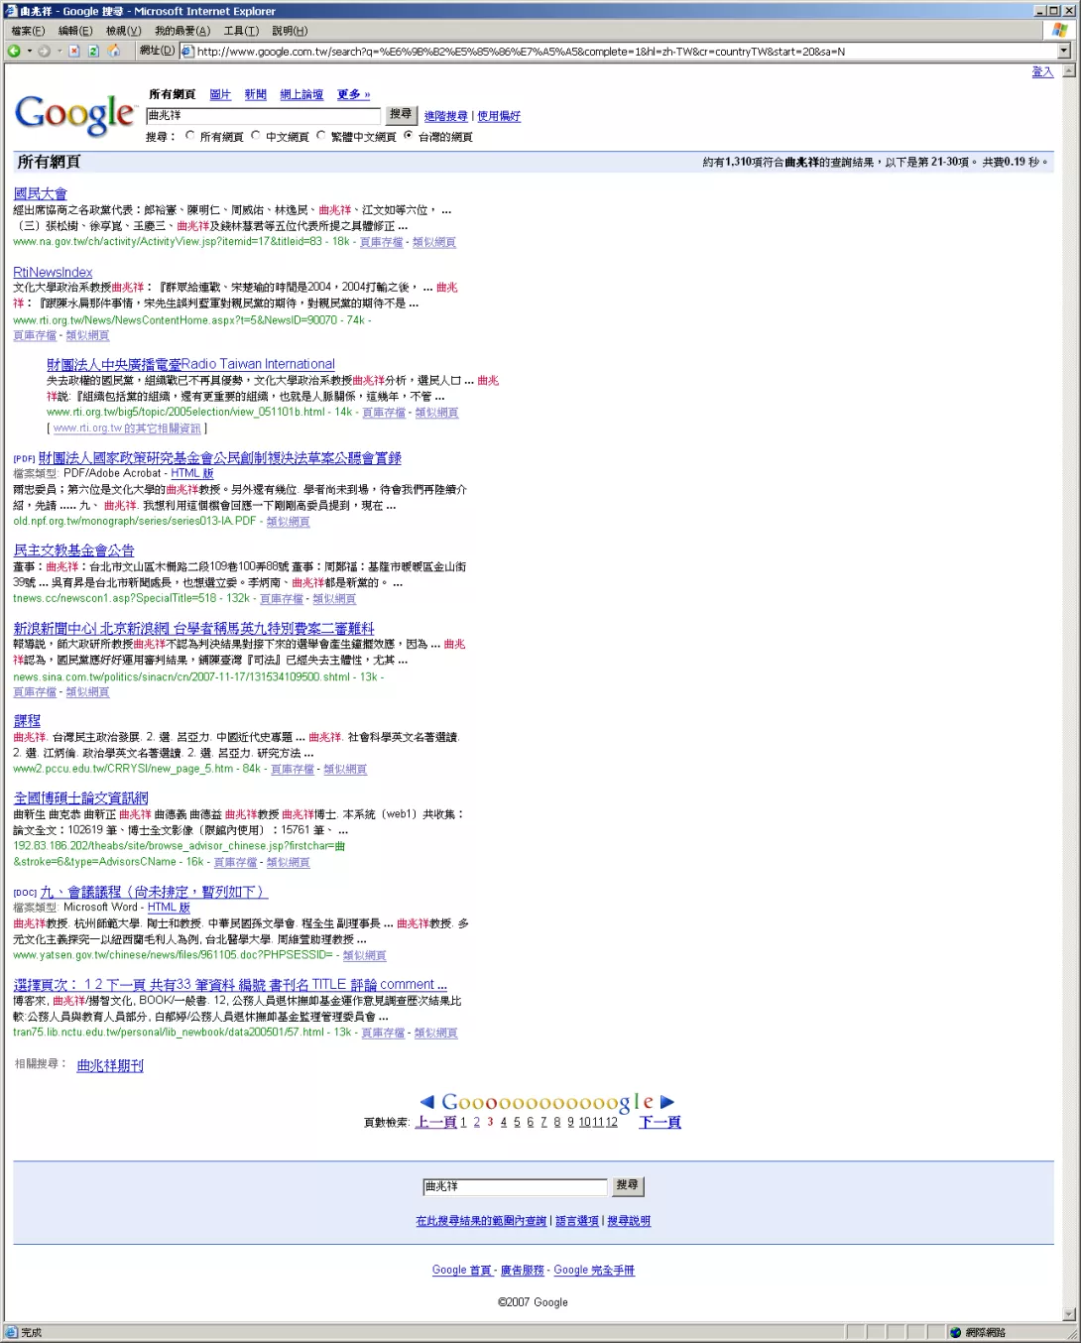Click the Internet zone globe icon
The width and height of the screenshot is (1081, 1343).
[x=955, y=1332]
